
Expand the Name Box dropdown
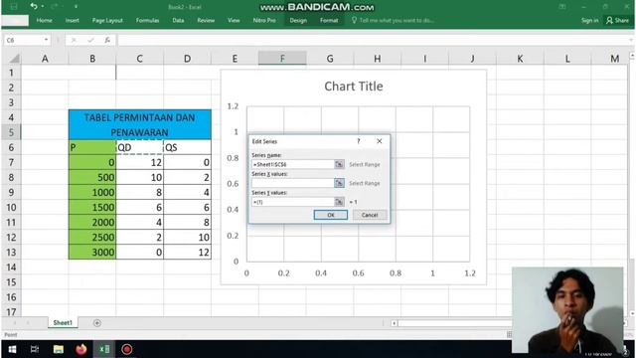click(46, 40)
